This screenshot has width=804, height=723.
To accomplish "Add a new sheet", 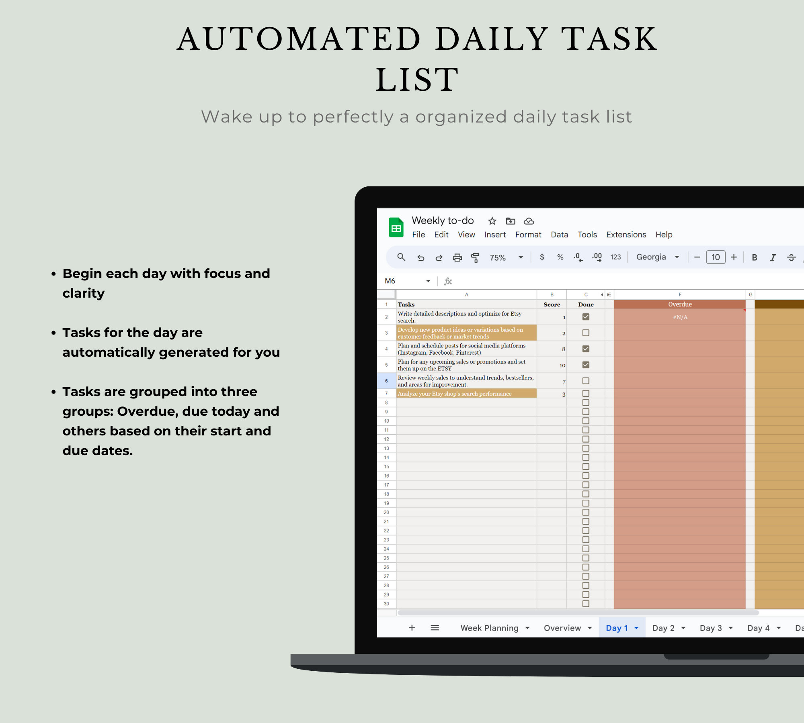I will coord(412,627).
